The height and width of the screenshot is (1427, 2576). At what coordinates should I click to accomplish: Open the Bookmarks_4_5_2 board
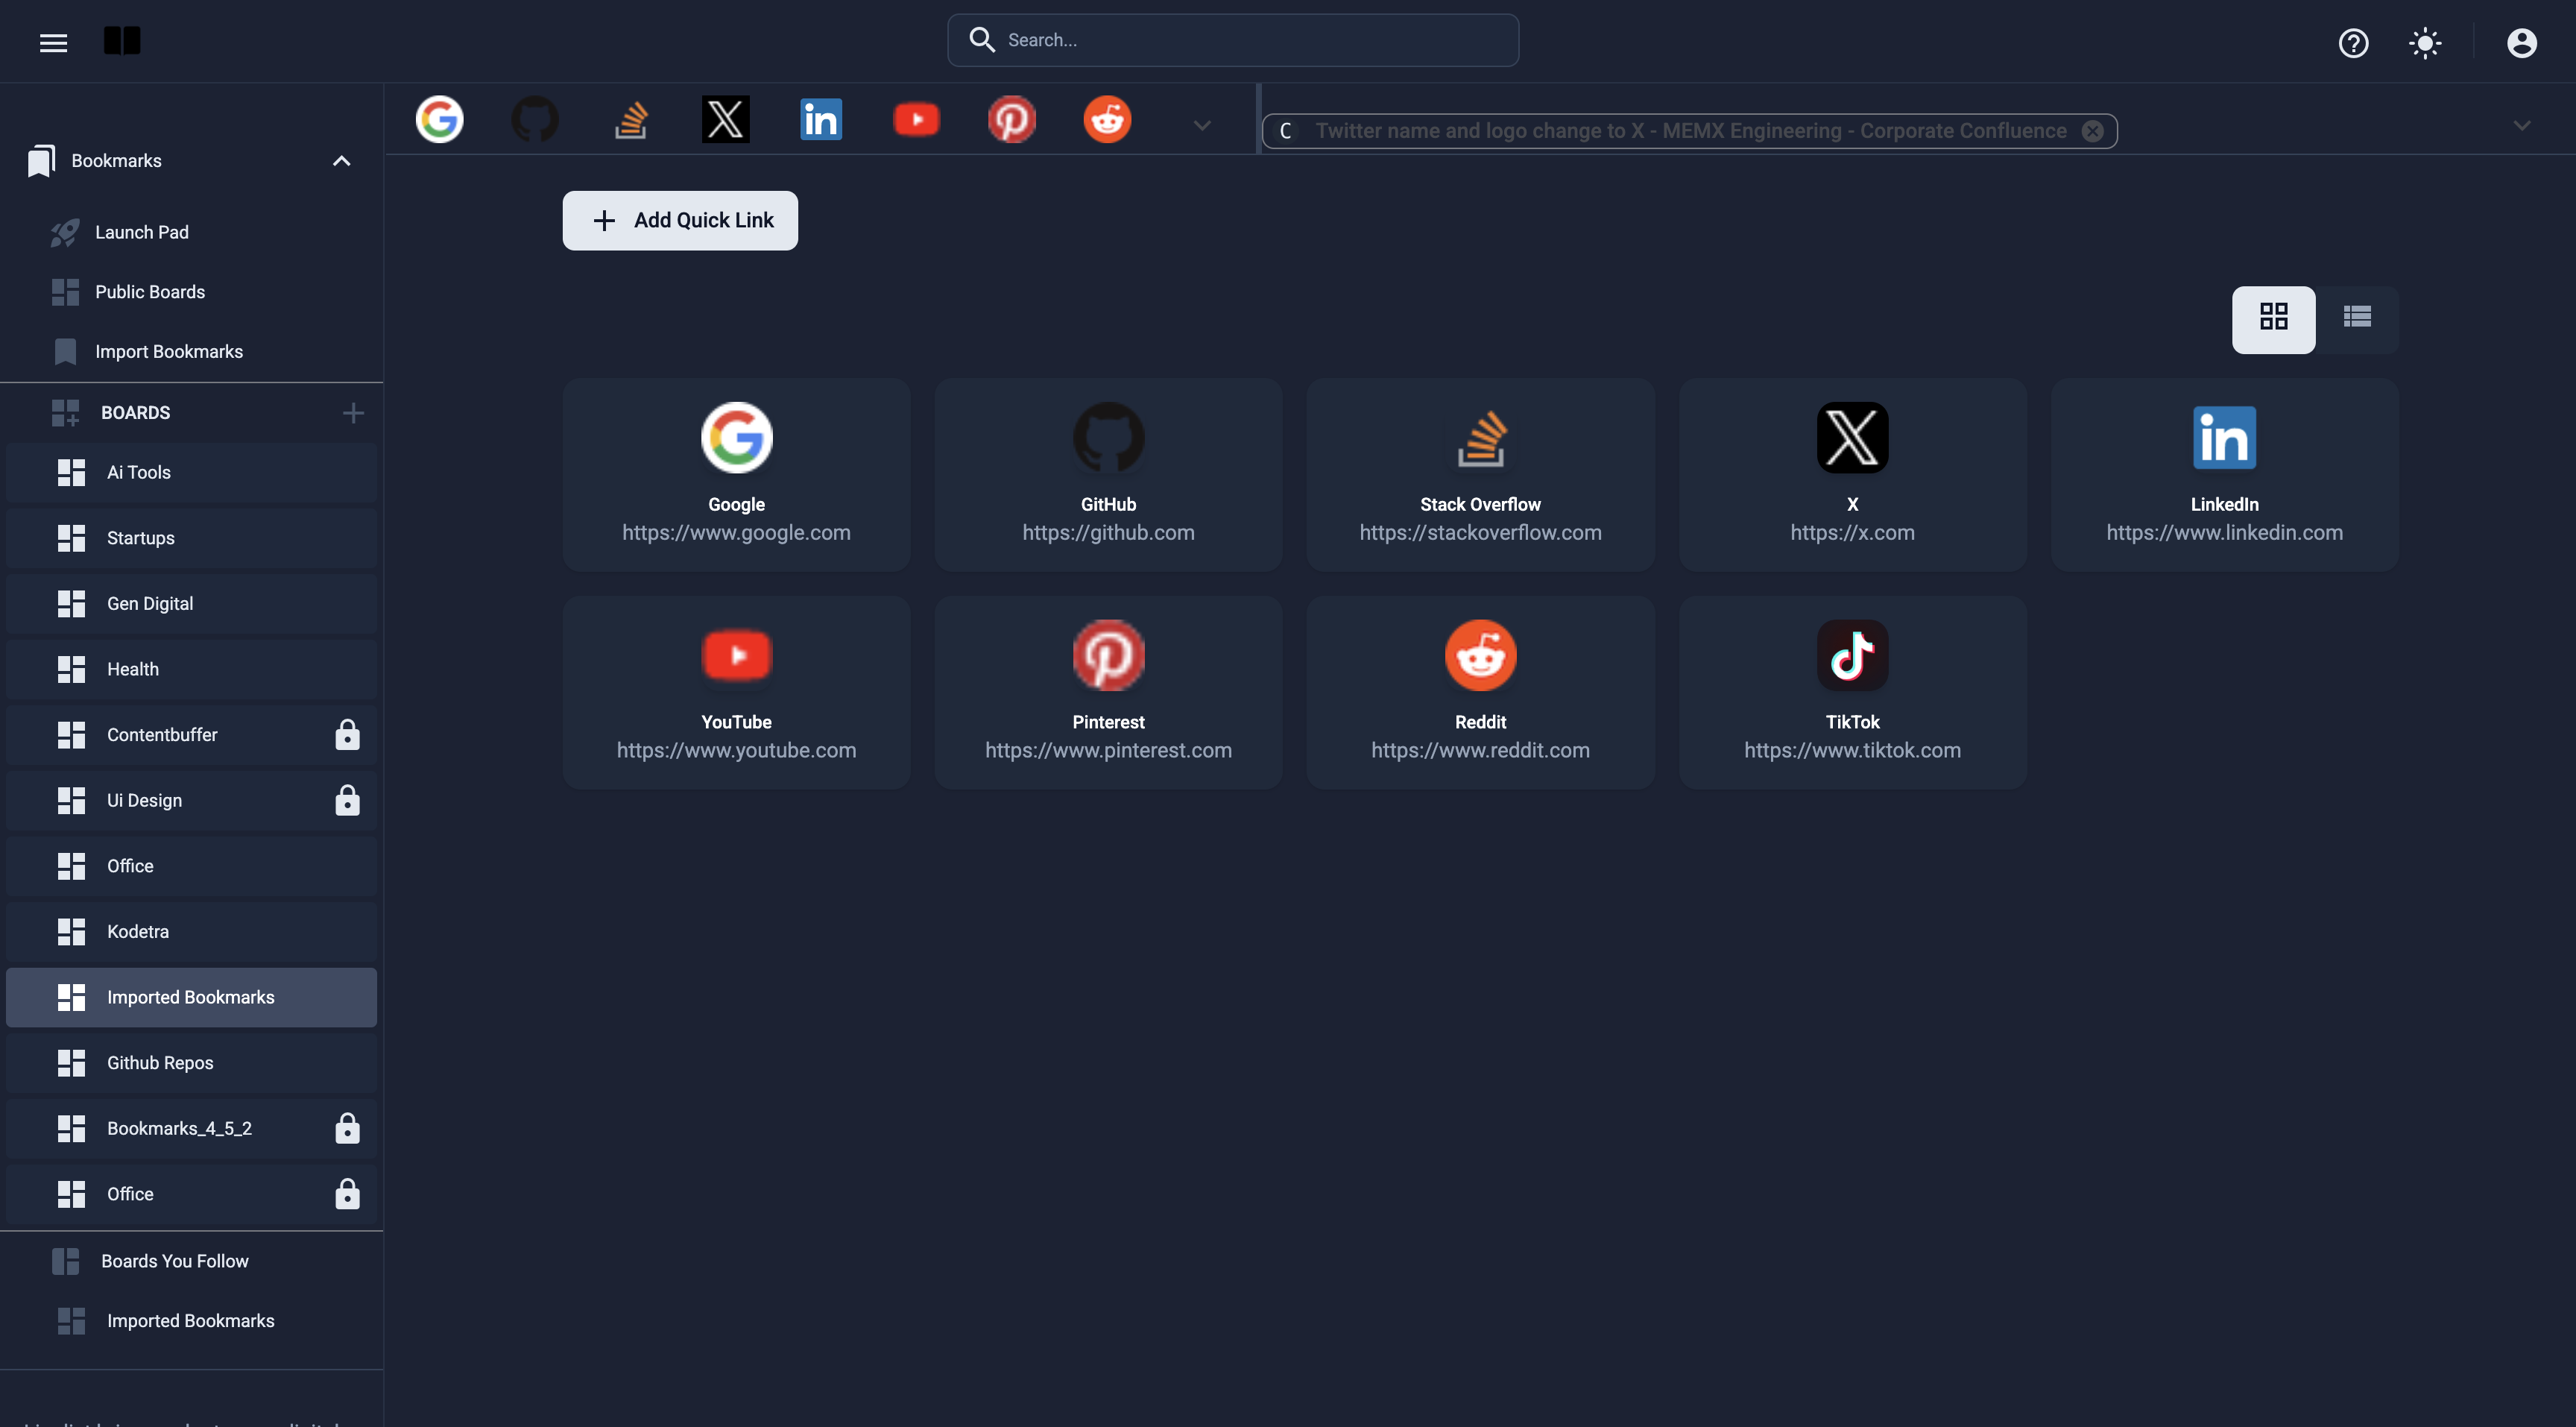191,1129
